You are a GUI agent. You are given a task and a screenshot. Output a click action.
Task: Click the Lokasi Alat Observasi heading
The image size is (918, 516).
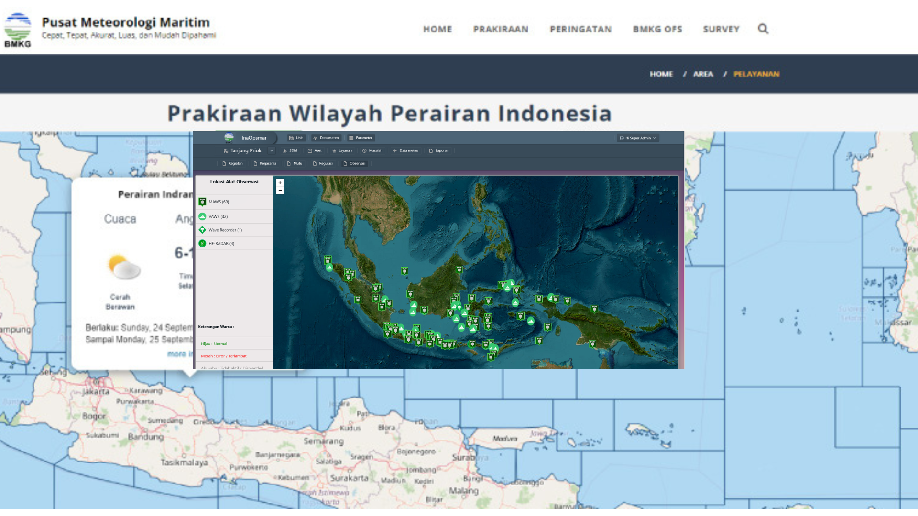(x=234, y=182)
